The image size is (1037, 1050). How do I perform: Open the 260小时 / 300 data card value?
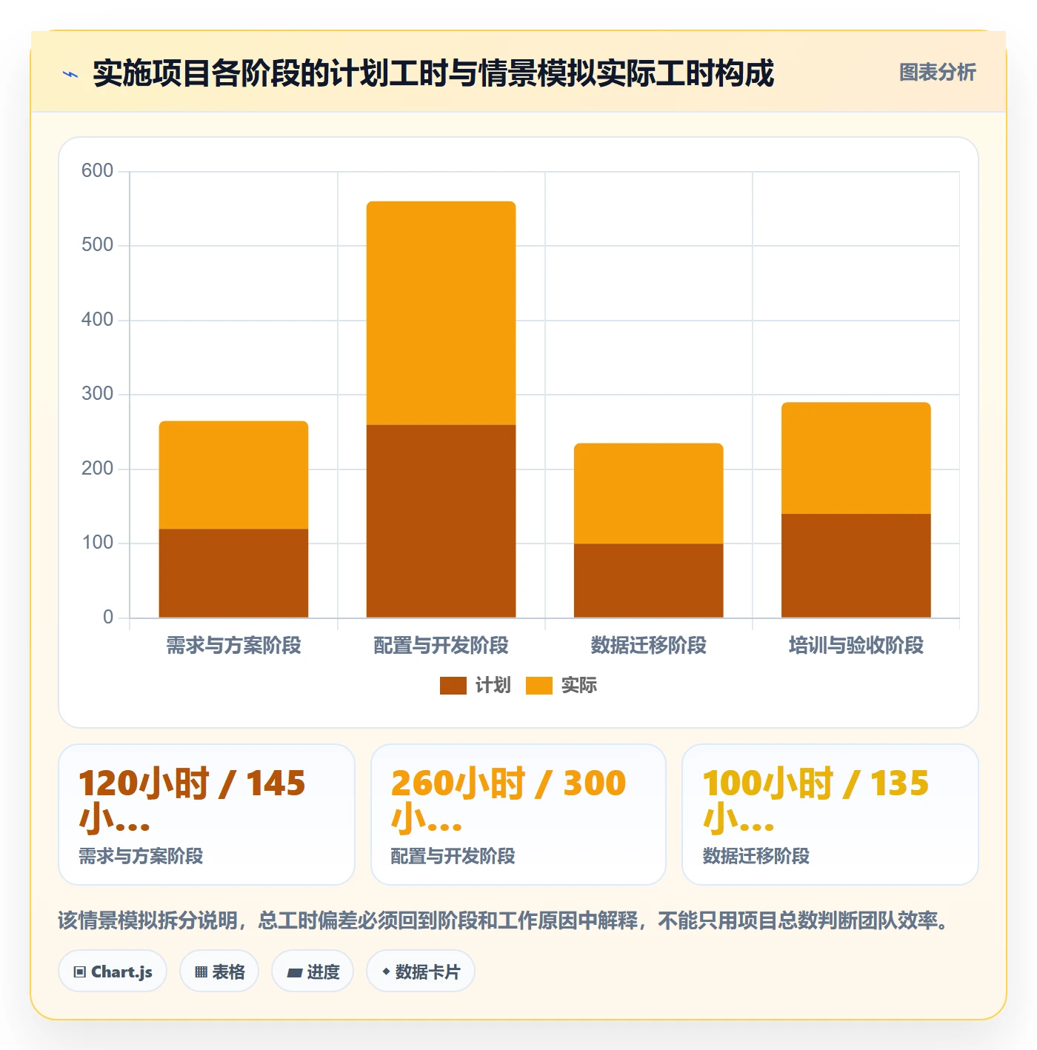pyautogui.click(x=508, y=800)
